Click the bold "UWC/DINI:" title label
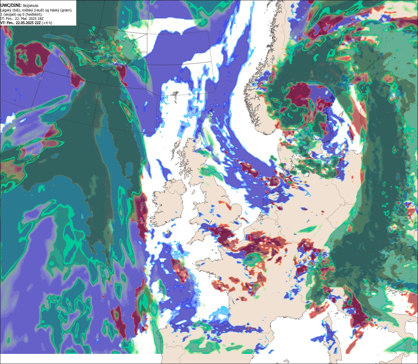This screenshot has height=364, width=418. point(11,5)
